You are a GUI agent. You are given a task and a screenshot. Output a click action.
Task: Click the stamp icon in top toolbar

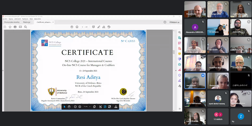click(109, 27)
